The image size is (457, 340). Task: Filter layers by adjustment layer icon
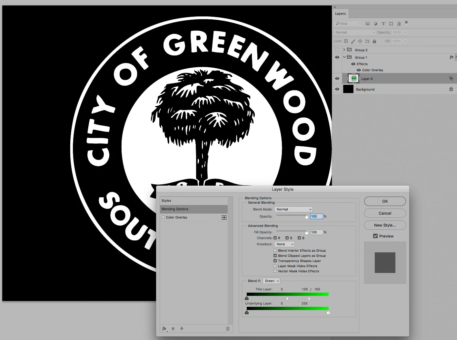click(x=375, y=24)
